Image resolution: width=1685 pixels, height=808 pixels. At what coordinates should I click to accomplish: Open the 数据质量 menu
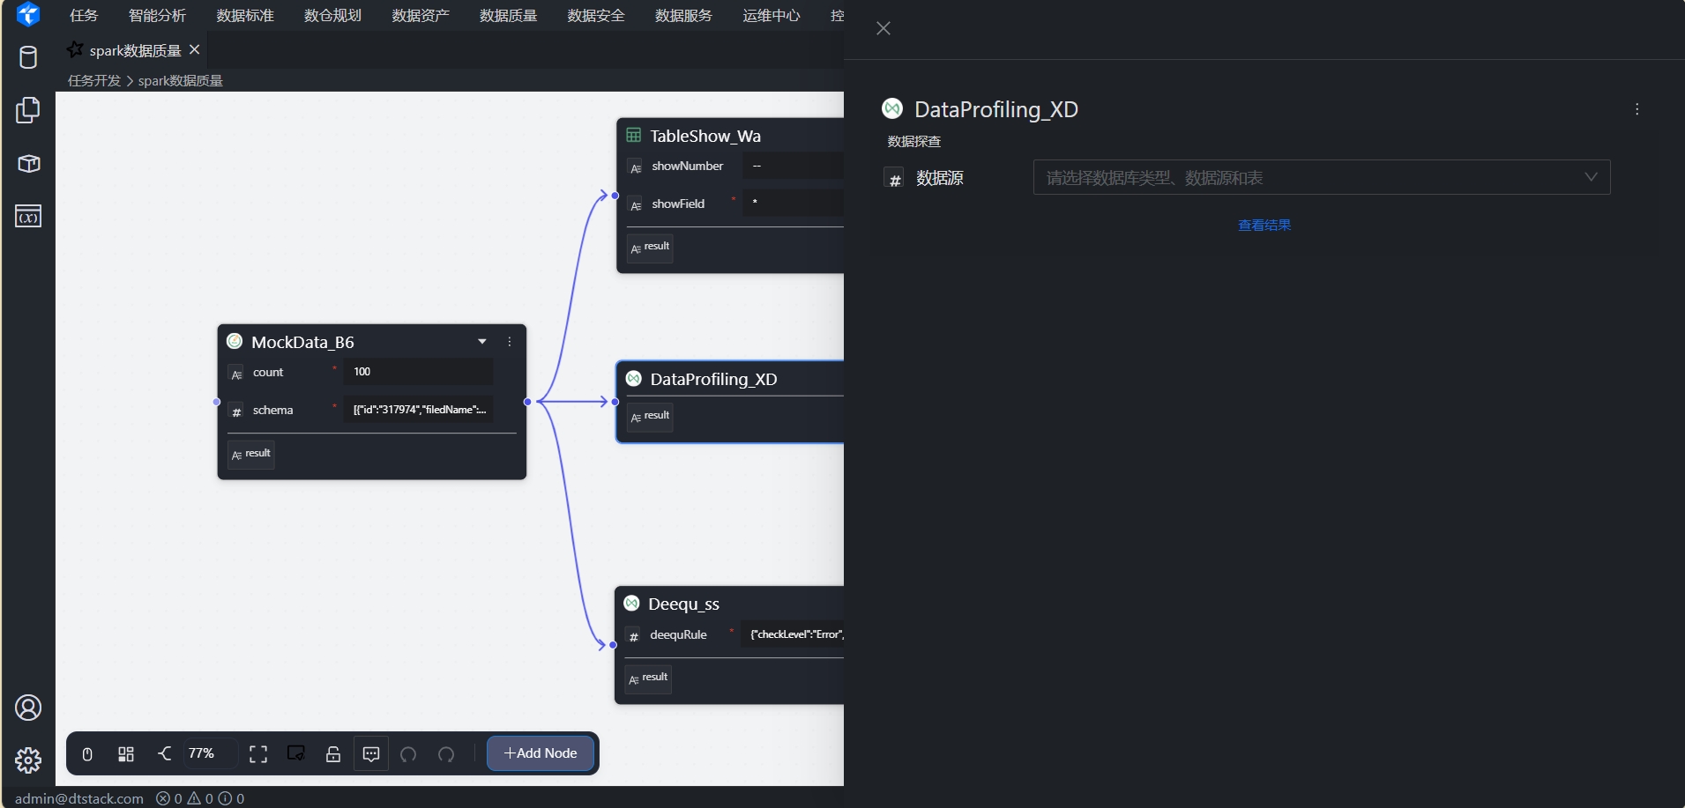click(x=509, y=16)
